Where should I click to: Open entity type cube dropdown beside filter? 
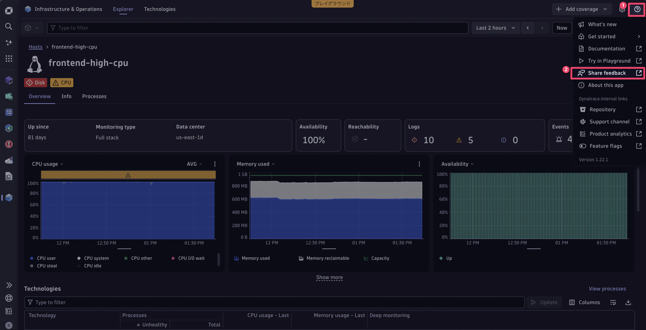pos(32,28)
